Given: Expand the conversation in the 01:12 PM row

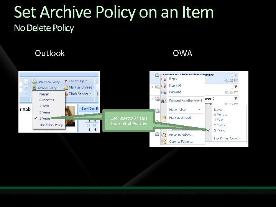Looking at the screenshot, I should coord(153,99).
